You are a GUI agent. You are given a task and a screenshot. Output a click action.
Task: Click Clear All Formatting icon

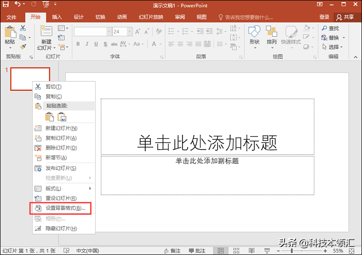(159, 31)
